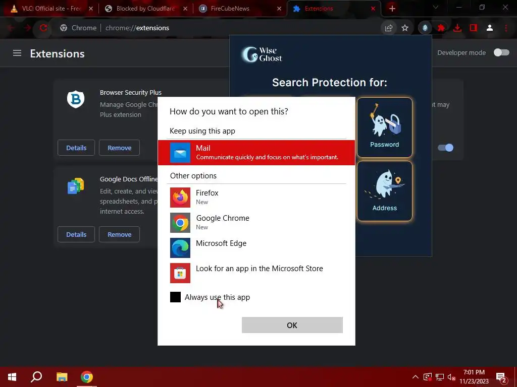Open the Chrome three-dot menu
Viewport: 517px width, 387px height.
506,28
